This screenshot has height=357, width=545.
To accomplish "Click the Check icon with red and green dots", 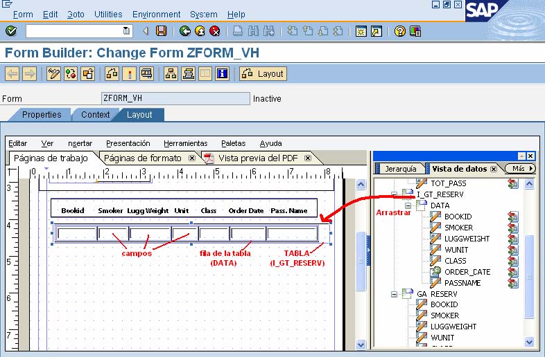I will tap(71, 73).
